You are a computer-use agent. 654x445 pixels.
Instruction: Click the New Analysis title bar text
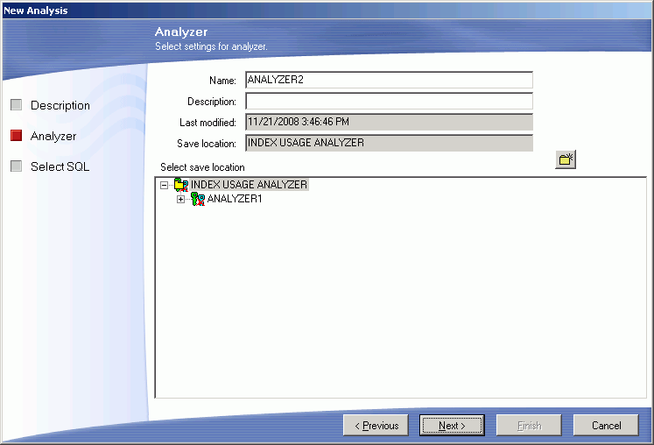pos(35,11)
